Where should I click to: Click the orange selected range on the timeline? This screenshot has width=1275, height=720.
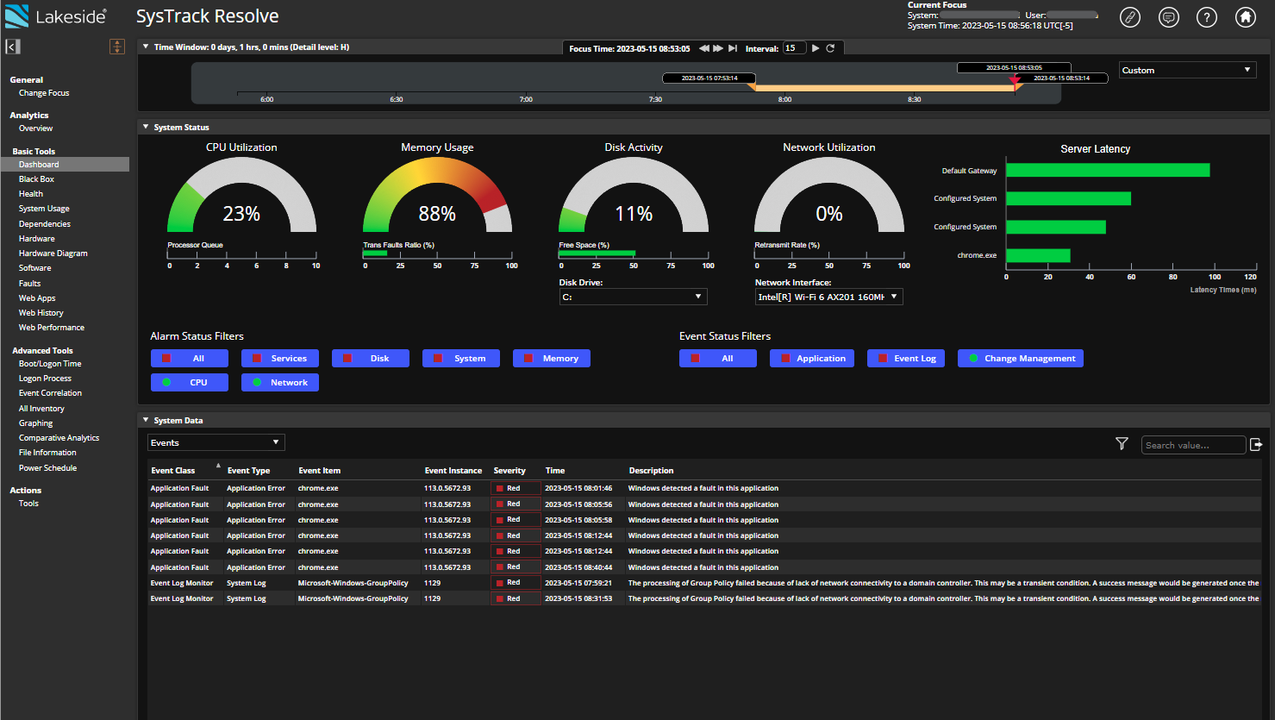coord(884,88)
